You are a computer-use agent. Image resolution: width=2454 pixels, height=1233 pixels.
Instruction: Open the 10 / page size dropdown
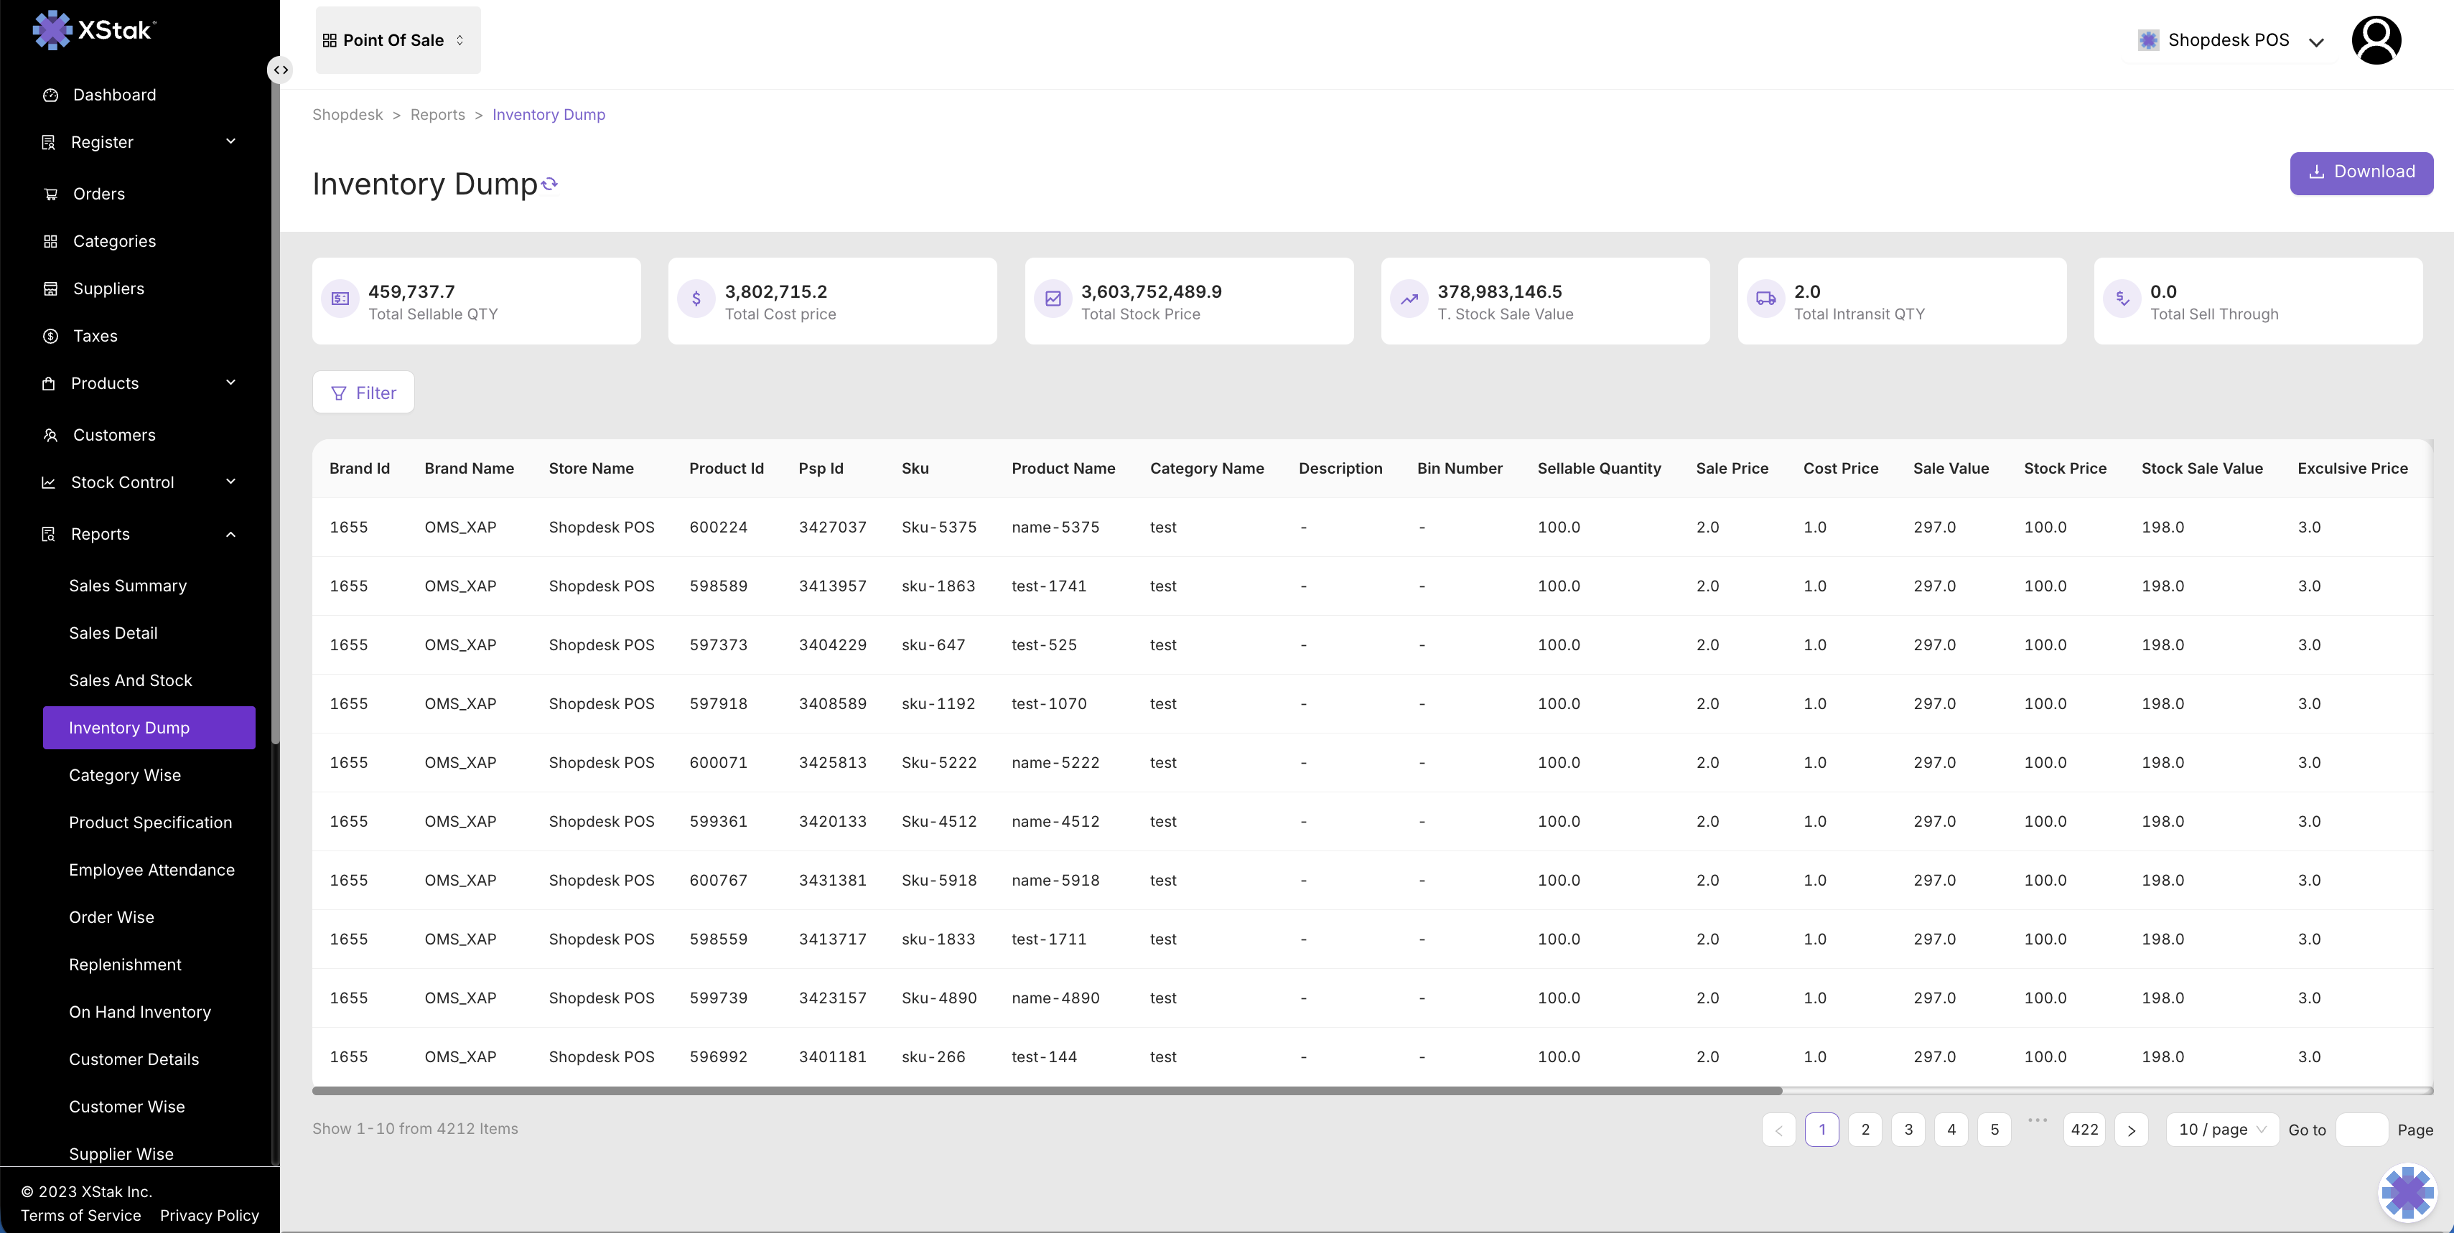point(2221,1129)
